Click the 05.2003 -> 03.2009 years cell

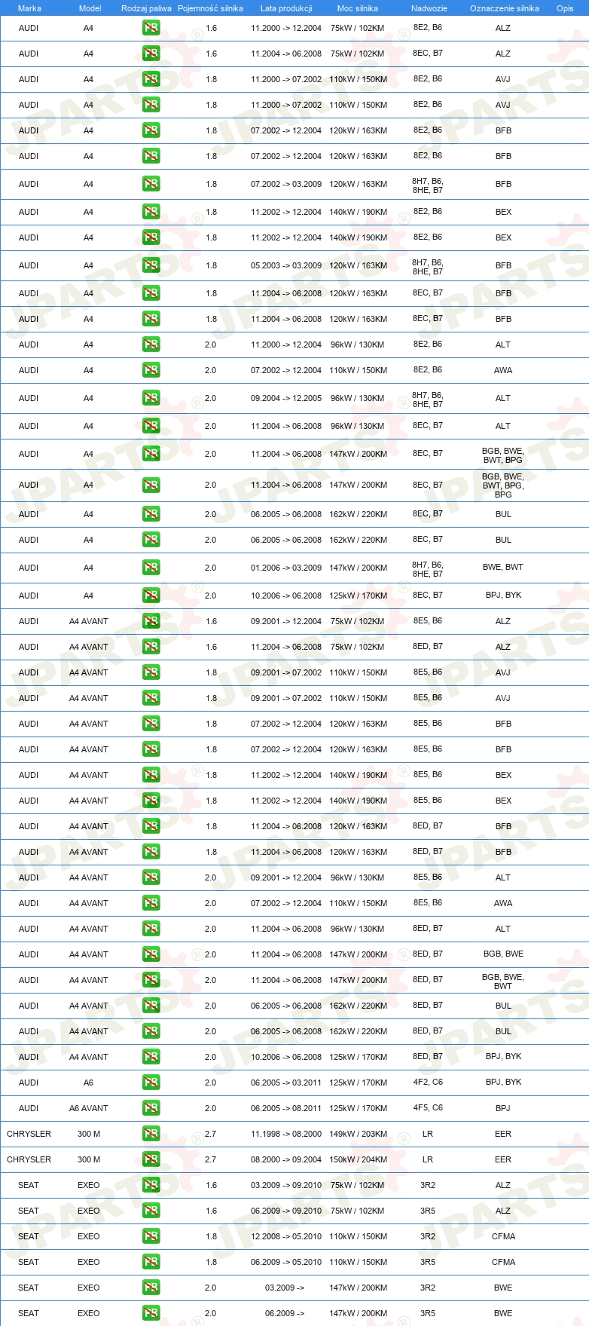(x=286, y=265)
